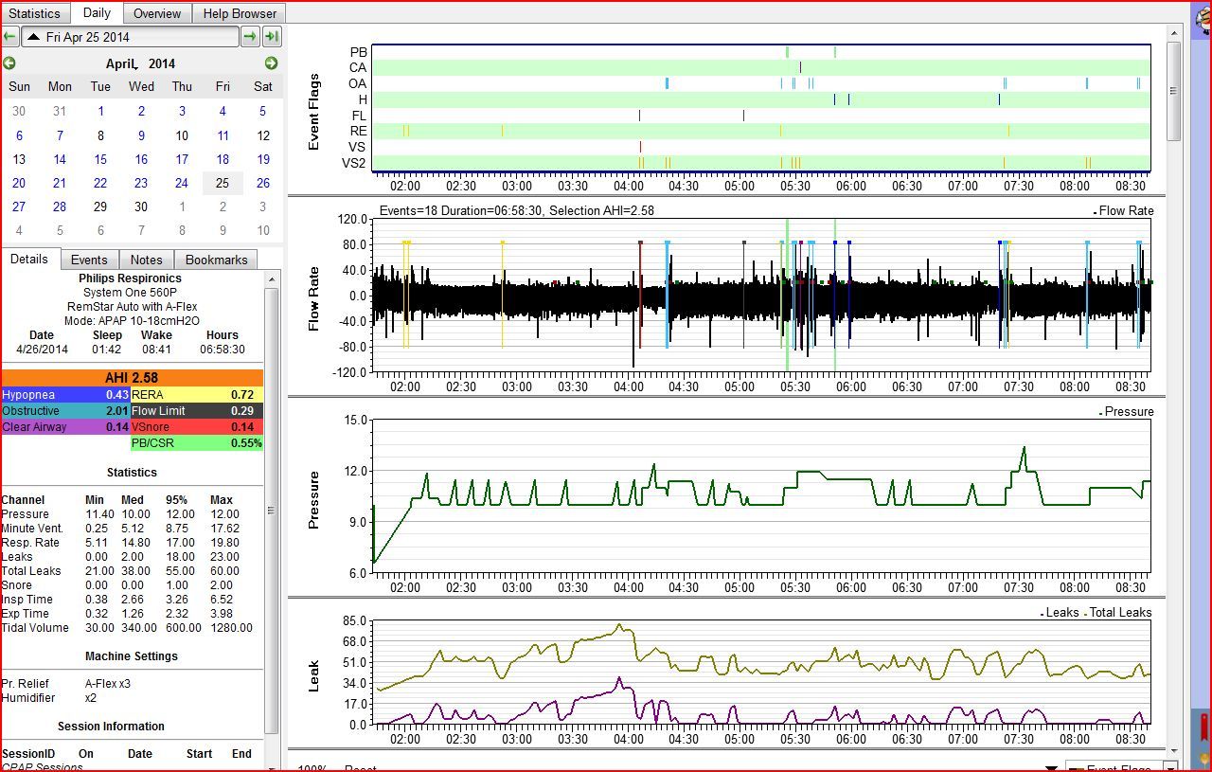Click the Tidal Volume statistics row
The height and width of the screenshot is (772, 1212).
click(x=127, y=628)
